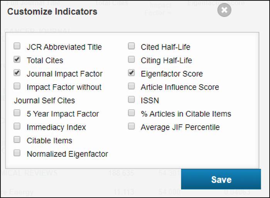This screenshot has height=198, width=270.
Task: Click the Total Cites label text
Action: pyautogui.click(x=45, y=60)
